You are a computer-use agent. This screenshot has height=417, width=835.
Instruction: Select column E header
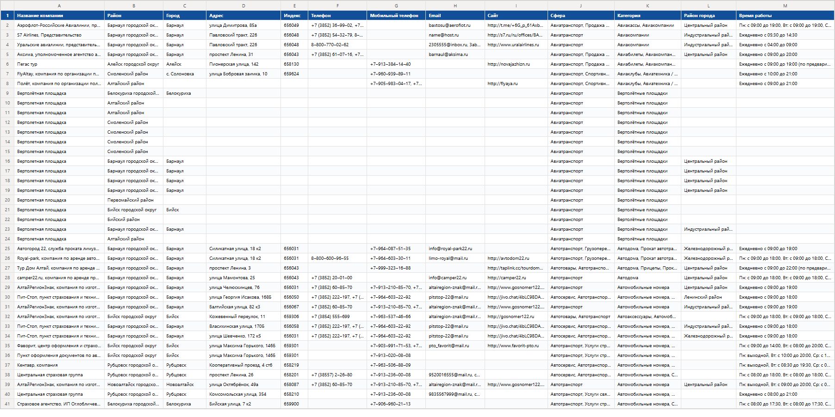click(294, 6)
